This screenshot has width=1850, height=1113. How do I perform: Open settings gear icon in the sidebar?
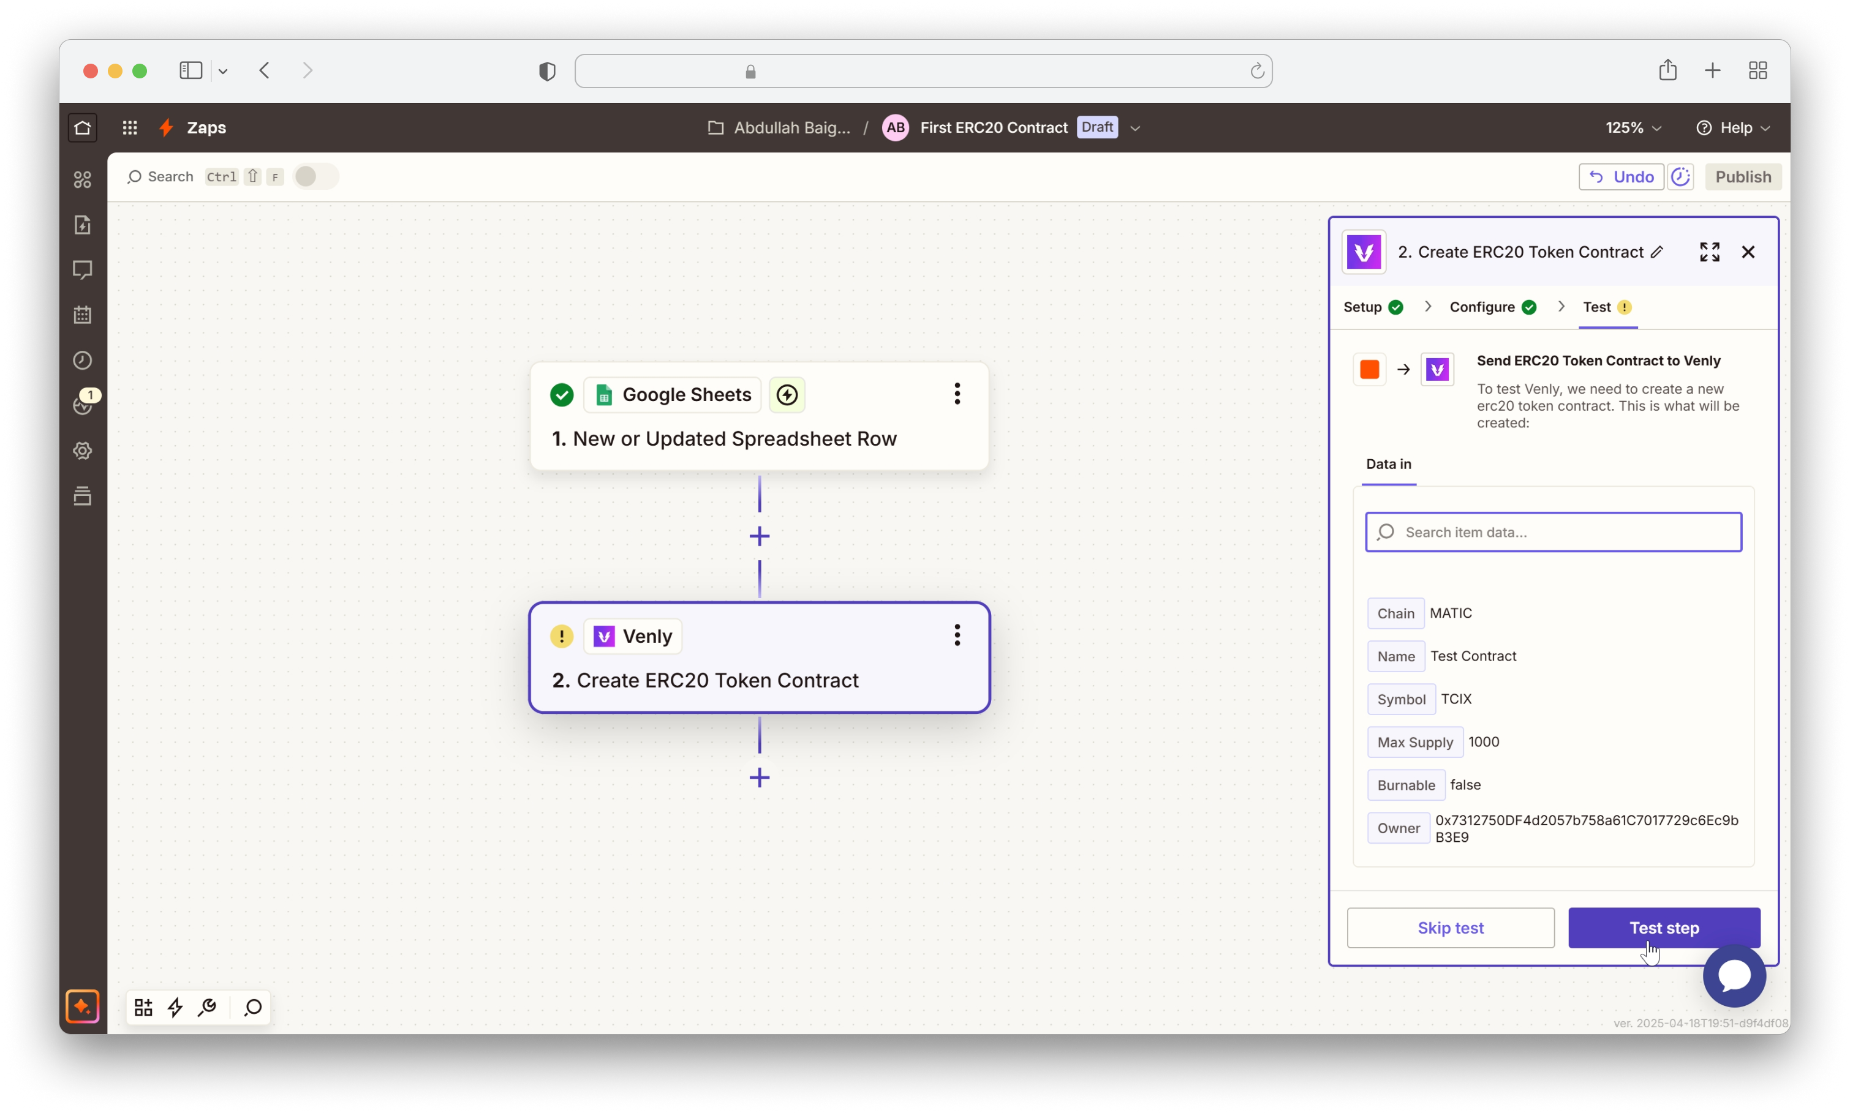(83, 451)
